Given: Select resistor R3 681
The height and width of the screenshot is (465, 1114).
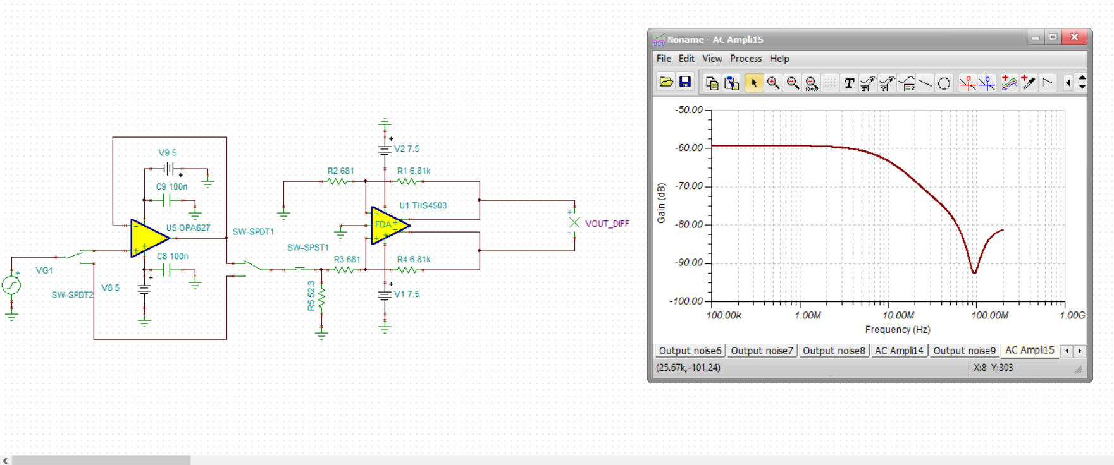Looking at the screenshot, I should (x=343, y=270).
